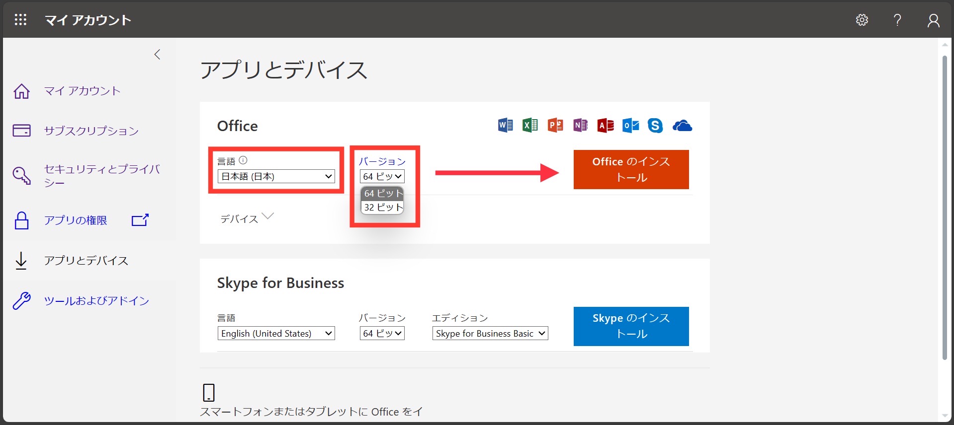Open the Office バージョン dropdown
The width and height of the screenshot is (954, 425).
coord(382,176)
